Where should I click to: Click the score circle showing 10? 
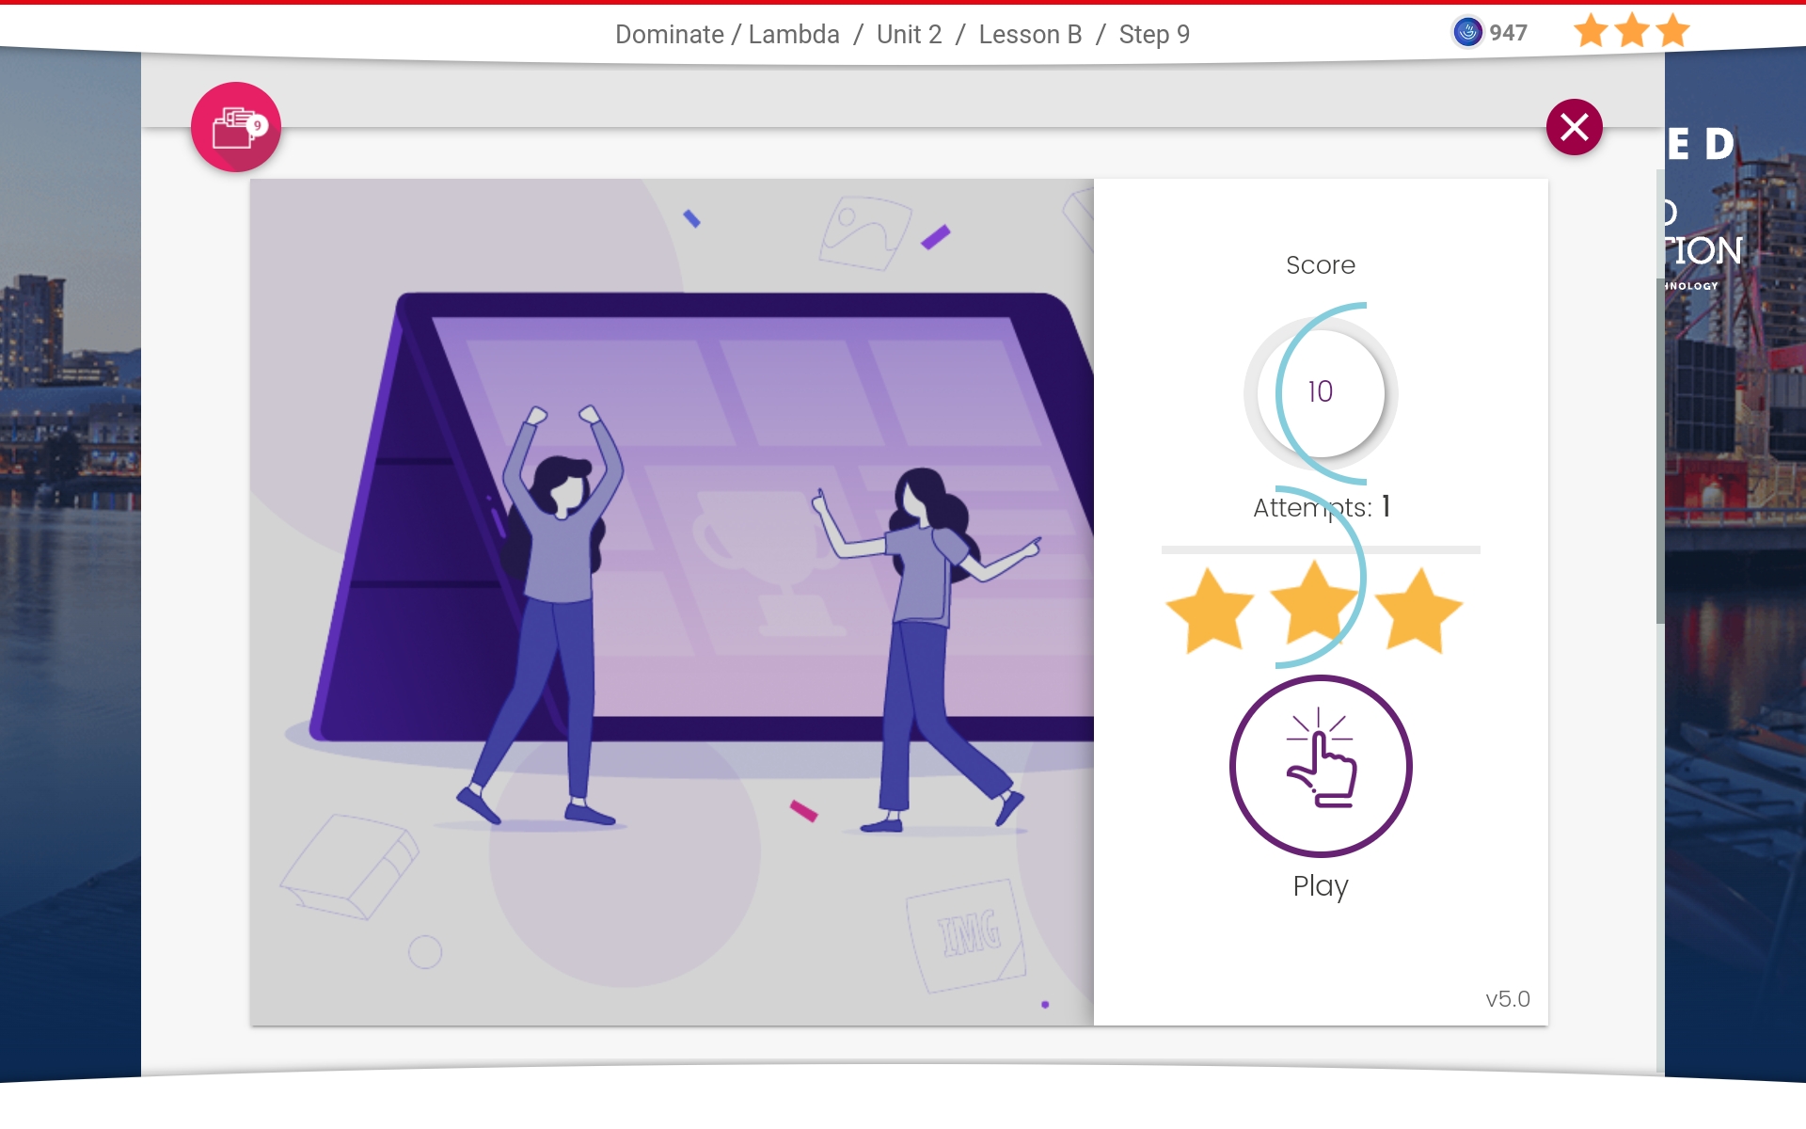pos(1320,391)
